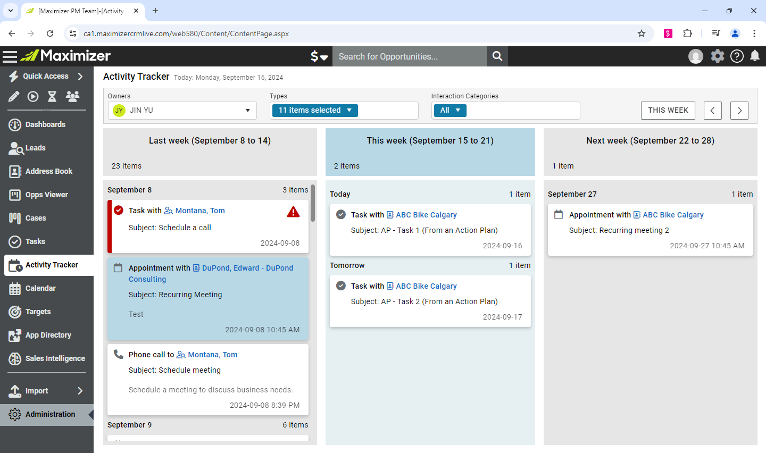Click the phone call icon on Schedule meeting card

point(119,355)
